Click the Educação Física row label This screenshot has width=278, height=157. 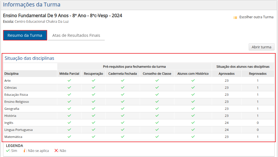pos(16,95)
